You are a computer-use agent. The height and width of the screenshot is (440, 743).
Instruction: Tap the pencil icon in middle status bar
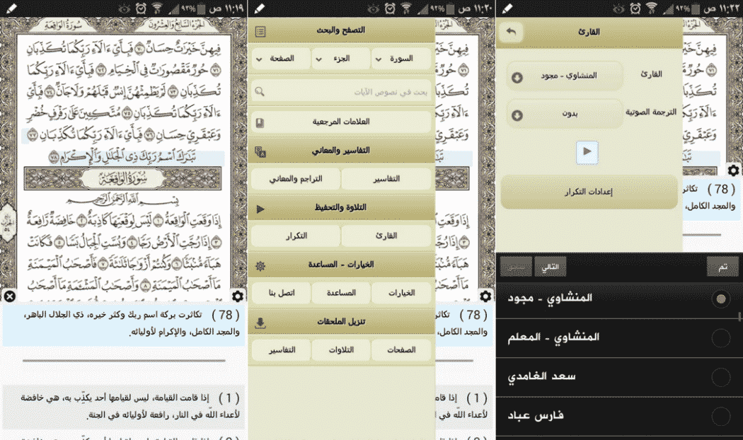260,8
